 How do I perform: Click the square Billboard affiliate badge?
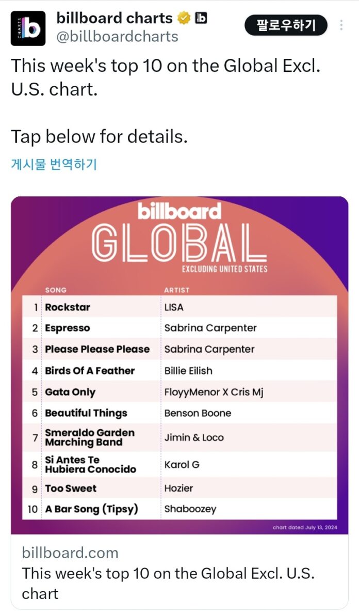(201, 19)
